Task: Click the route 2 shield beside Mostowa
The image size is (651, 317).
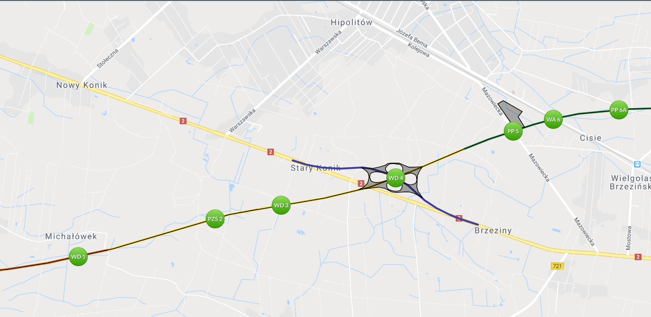Action: (x=638, y=257)
